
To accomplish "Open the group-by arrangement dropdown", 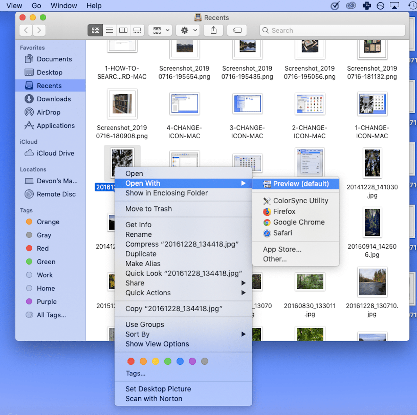I will click(x=160, y=30).
